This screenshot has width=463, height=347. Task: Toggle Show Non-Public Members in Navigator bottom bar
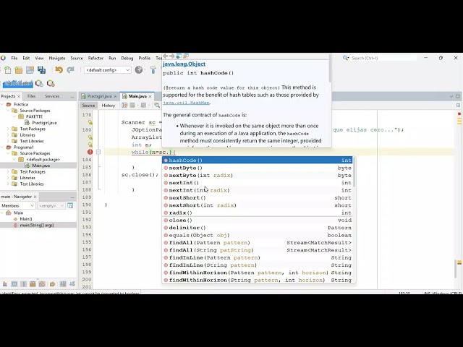[x=33, y=284]
